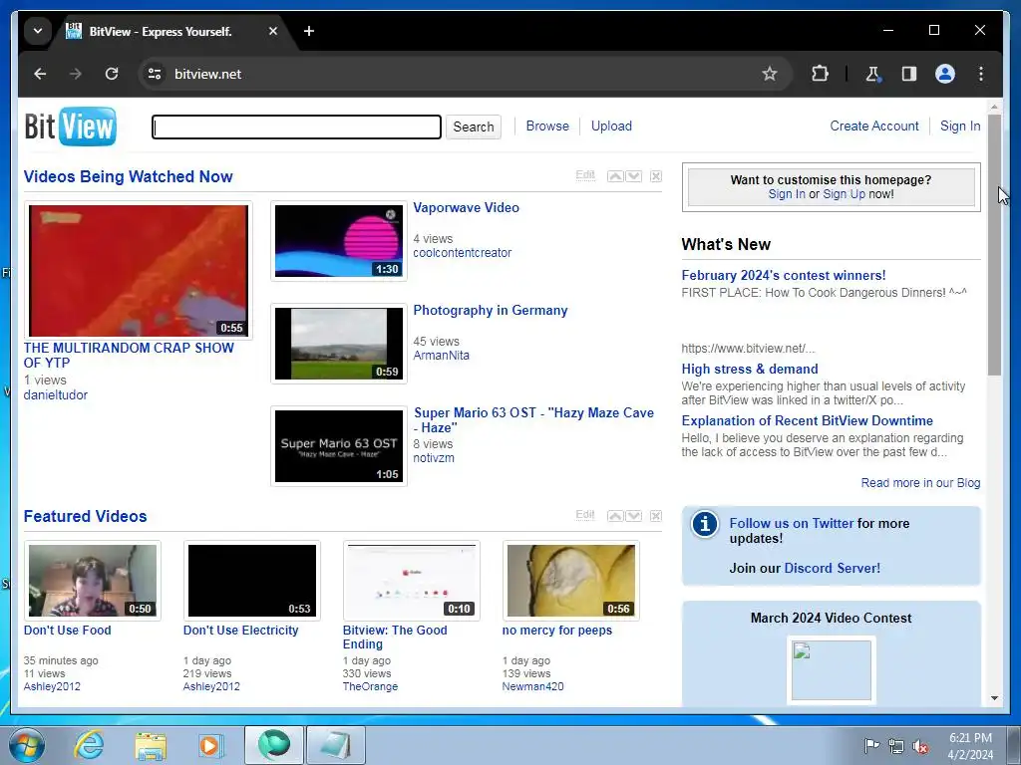The width and height of the screenshot is (1021, 765).
Task: Open High stress & demand post
Action: click(750, 369)
